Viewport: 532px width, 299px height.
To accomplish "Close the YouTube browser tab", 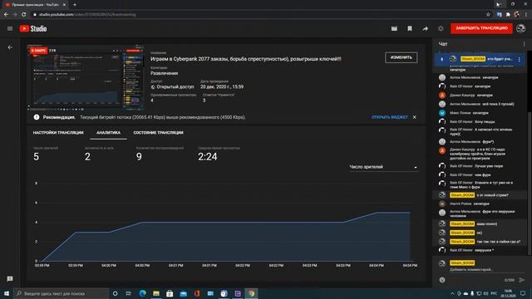I will pyautogui.click(x=64, y=5).
